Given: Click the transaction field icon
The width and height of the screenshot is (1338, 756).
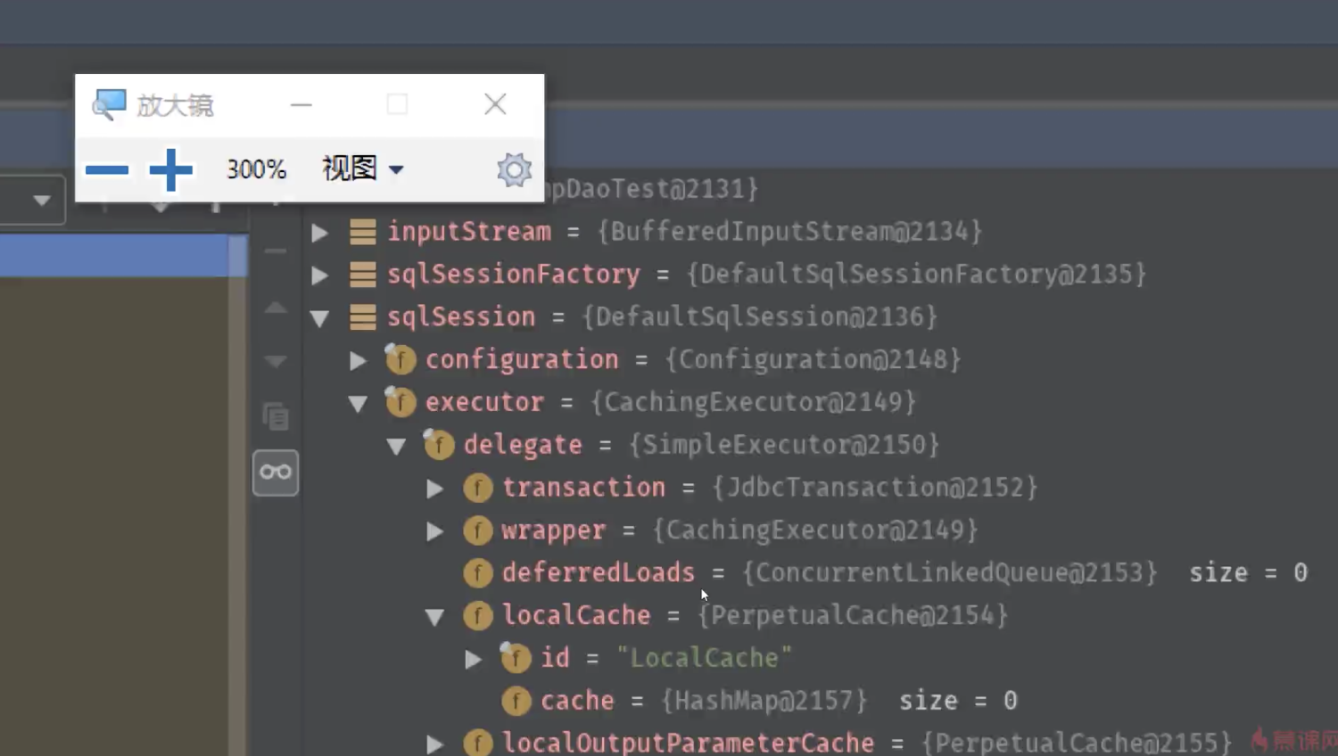Looking at the screenshot, I should click(478, 488).
